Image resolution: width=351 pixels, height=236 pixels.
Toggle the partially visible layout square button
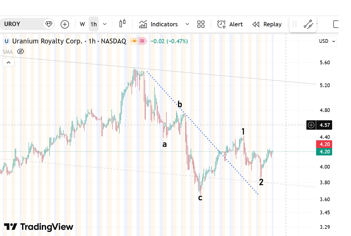pyautogui.click(x=336, y=24)
